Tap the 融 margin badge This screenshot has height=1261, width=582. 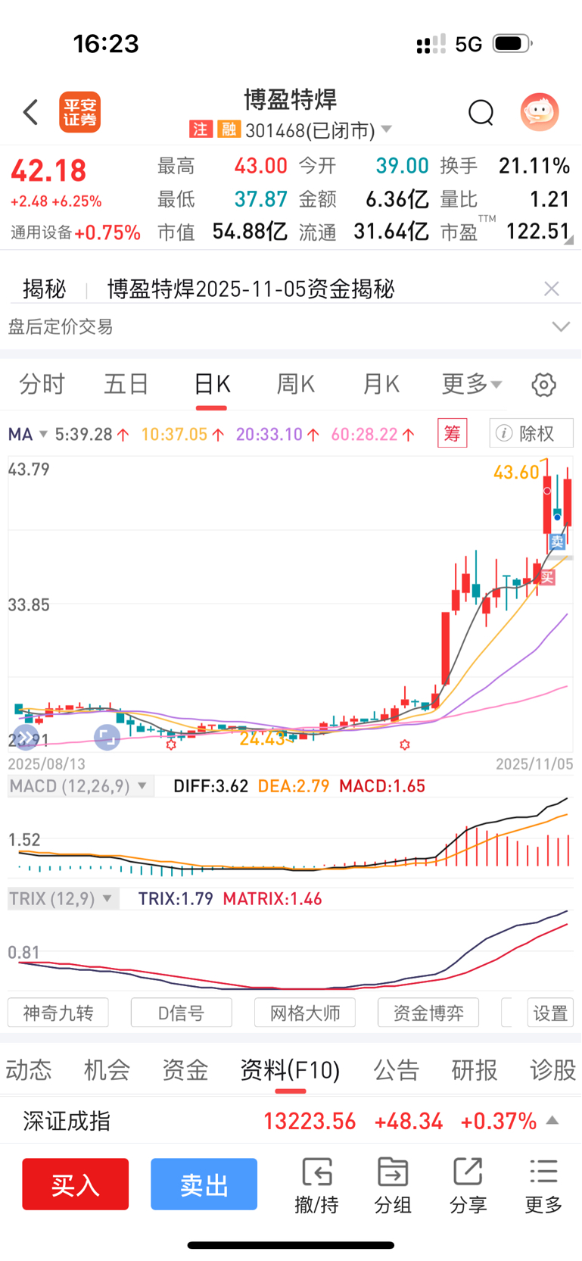point(228,130)
